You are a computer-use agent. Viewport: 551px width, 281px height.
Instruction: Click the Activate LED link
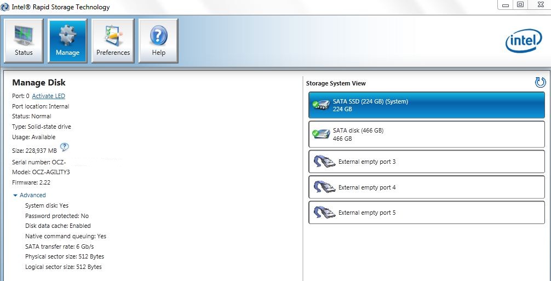pyautogui.click(x=49, y=96)
